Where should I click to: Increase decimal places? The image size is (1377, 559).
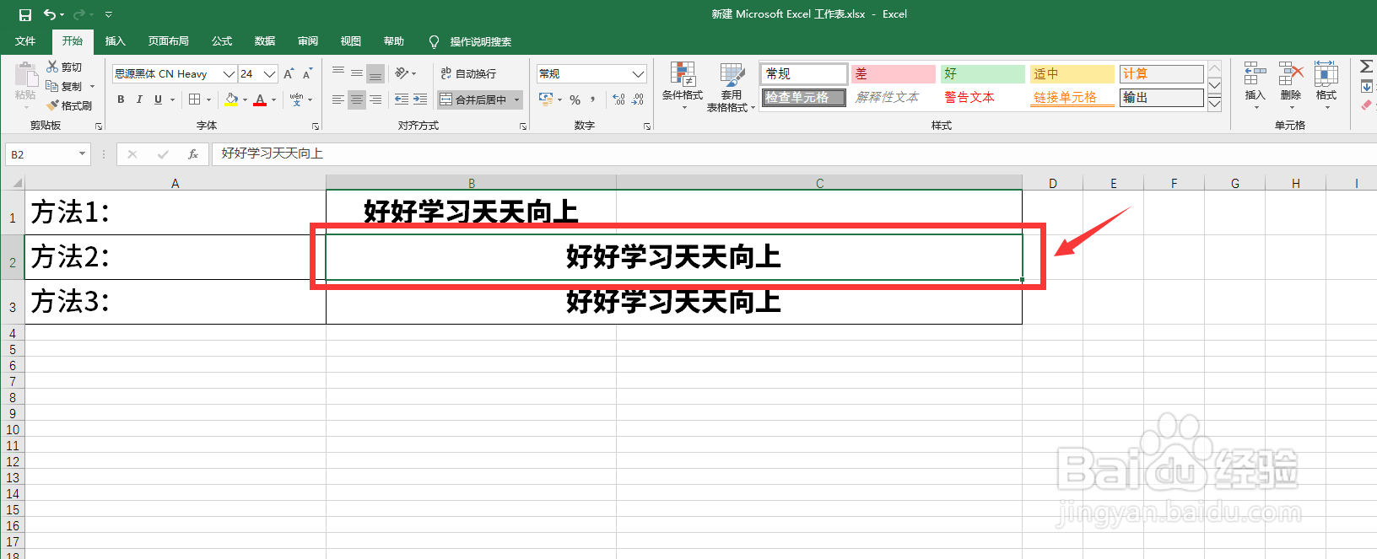[619, 99]
